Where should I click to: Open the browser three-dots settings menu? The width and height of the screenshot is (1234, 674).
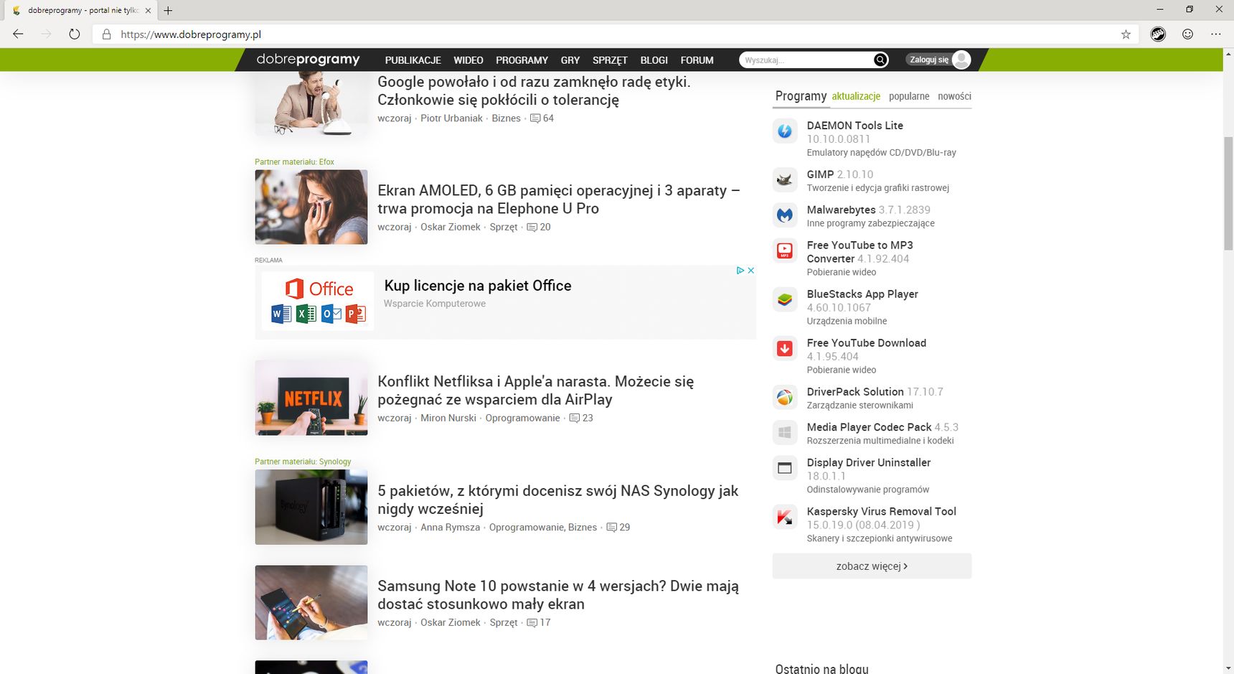(1215, 34)
